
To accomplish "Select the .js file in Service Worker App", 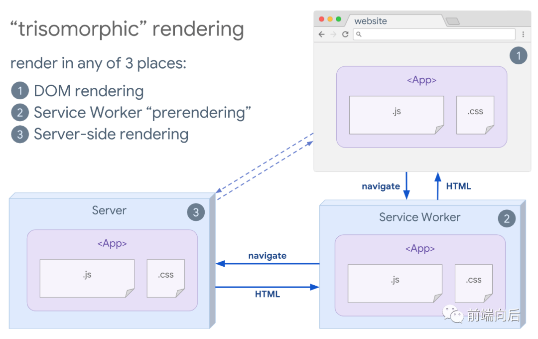I will (x=395, y=283).
